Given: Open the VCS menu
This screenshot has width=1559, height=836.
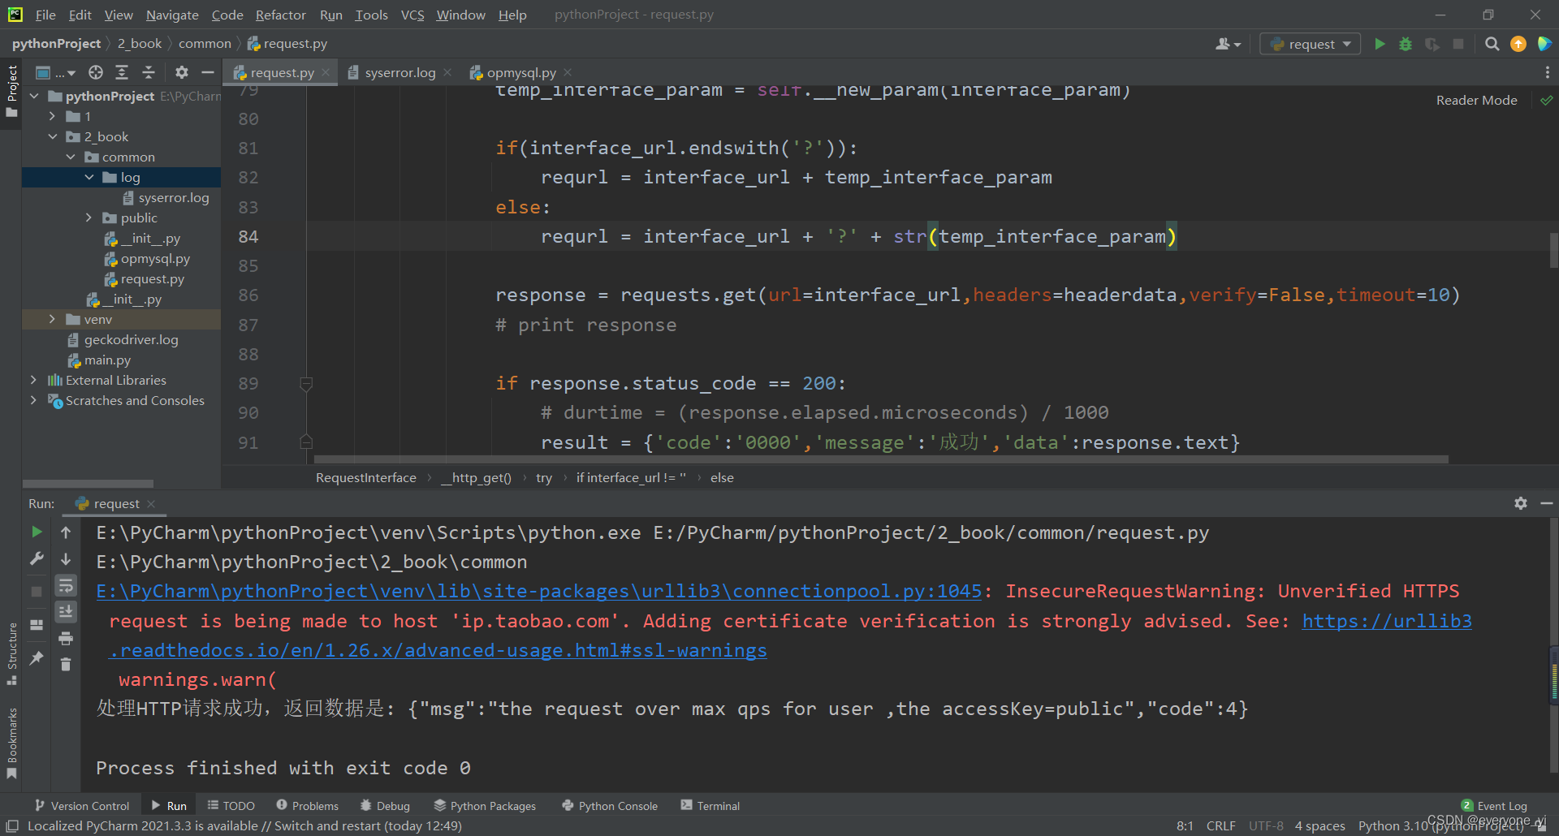Looking at the screenshot, I should [412, 15].
